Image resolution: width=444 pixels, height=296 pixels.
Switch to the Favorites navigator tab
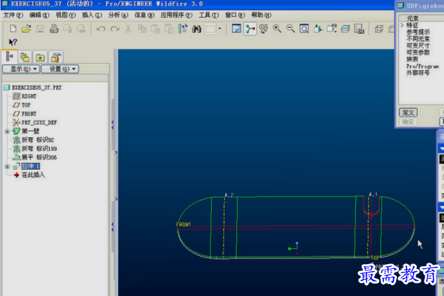pos(40,58)
